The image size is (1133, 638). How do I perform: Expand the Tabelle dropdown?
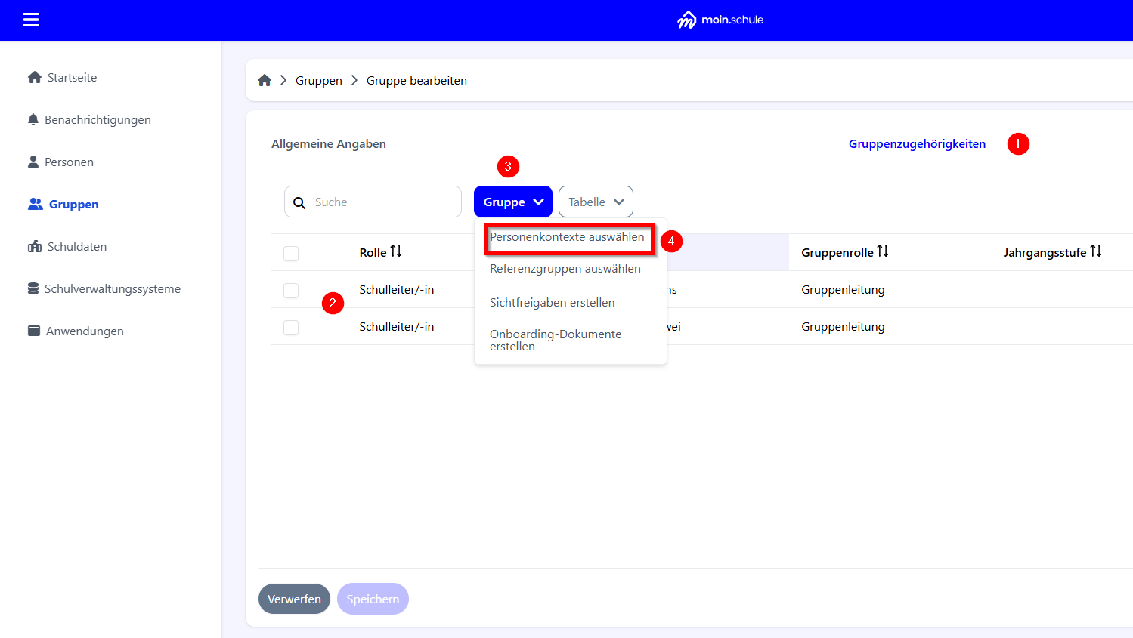(596, 202)
